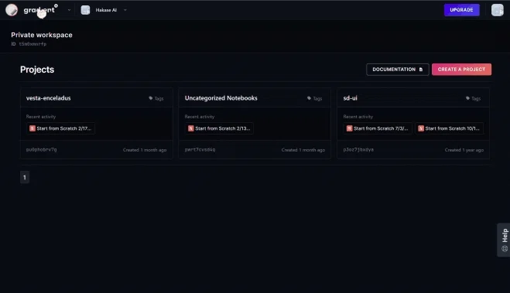Click Recent activity label in sd-ui card
Image resolution: width=510 pixels, height=293 pixels.
point(358,117)
